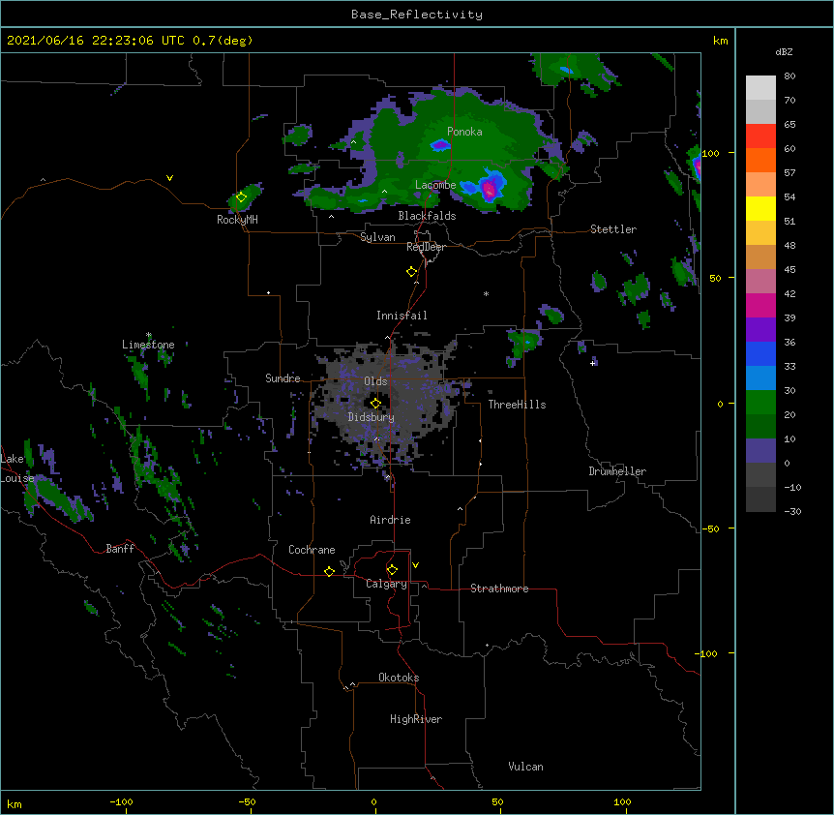
Task: Click the Olds label
Action: click(x=375, y=381)
